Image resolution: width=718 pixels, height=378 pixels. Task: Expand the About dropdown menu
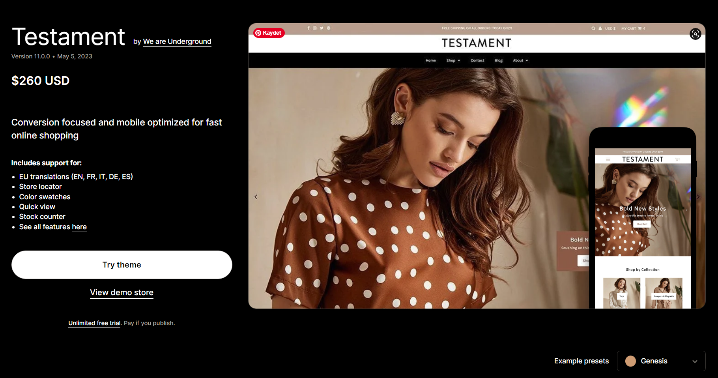(x=520, y=60)
